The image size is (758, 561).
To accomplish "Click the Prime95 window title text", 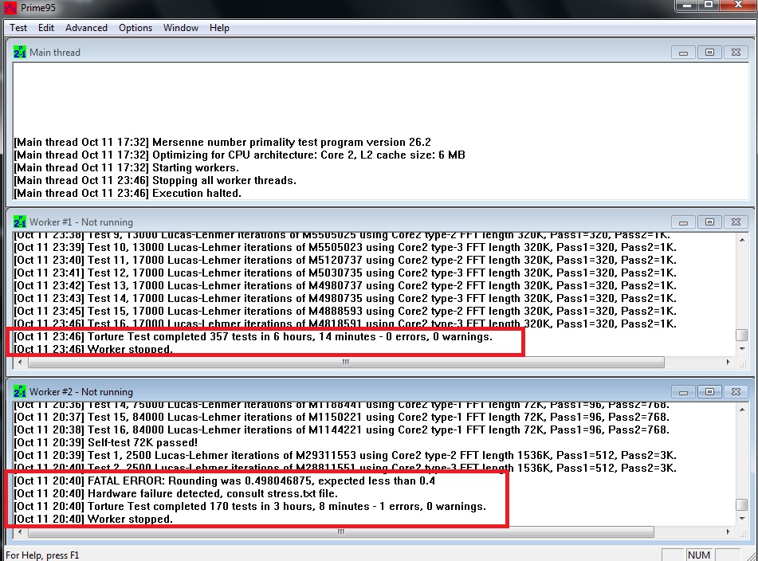I will click(37, 8).
